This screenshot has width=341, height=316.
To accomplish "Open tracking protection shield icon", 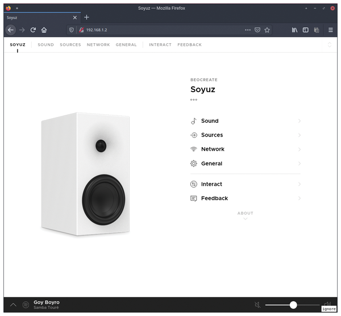I will pos(72,30).
